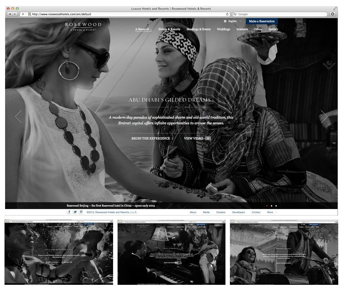Reload the page with the refresh icon

click(x=227, y=14)
